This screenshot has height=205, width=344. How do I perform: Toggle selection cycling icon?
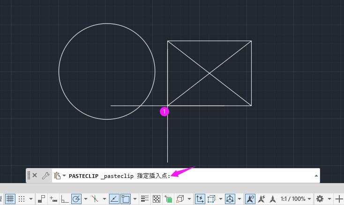tap(168, 198)
